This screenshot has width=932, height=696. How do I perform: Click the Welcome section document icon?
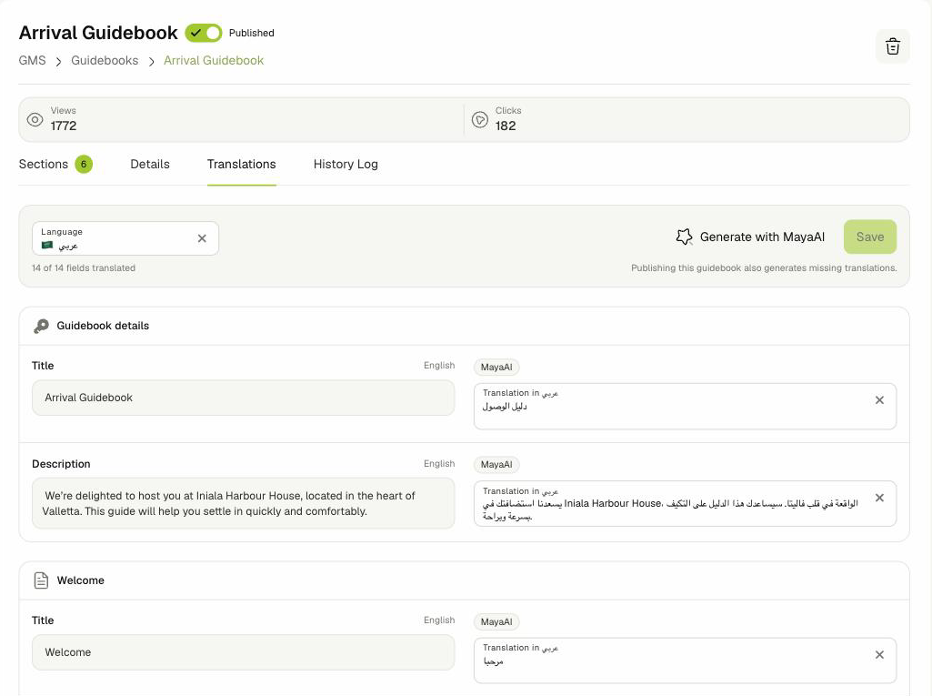(x=41, y=580)
